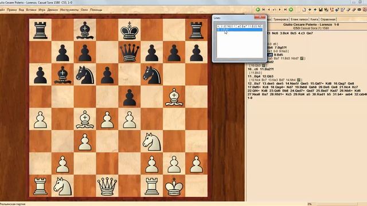
Task: Switch to the Справочная tab
Action: [x=328, y=19]
